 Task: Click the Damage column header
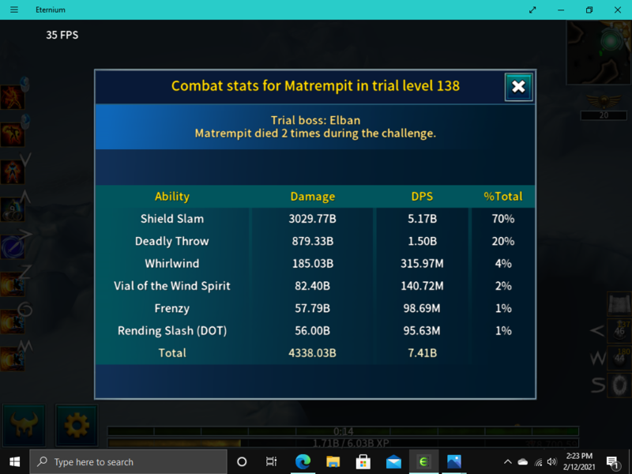point(313,197)
